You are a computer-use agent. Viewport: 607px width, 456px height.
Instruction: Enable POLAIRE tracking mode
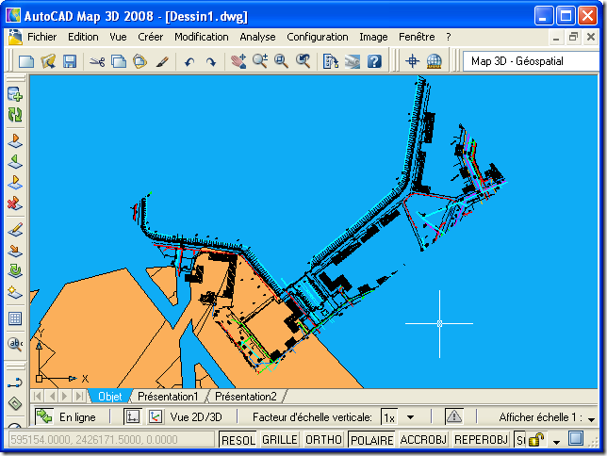[371, 440]
